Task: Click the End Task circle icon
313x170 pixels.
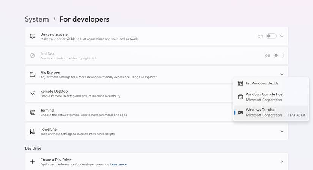Action: click(x=33, y=55)
